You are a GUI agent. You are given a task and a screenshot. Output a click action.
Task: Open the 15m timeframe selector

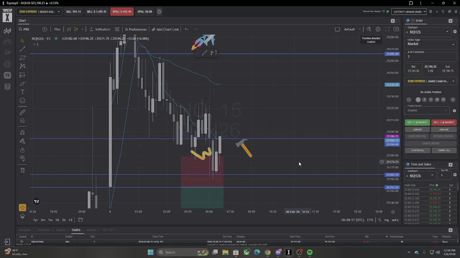(57, 29)
